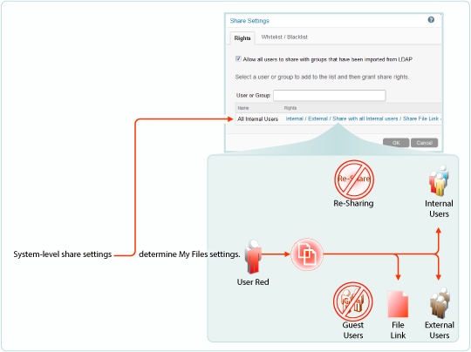Open the All Internal Users rights link

point(364,118)
